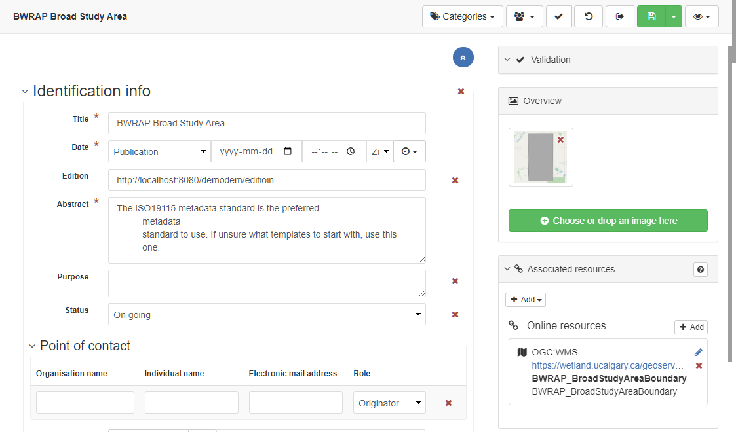Image resolution: width=736 pixels, height=432 pixels.
Task: Delete the Edition field
Action: 455,181
